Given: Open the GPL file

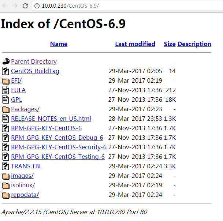Looking at the screenshot, I should tap(16, 100).
